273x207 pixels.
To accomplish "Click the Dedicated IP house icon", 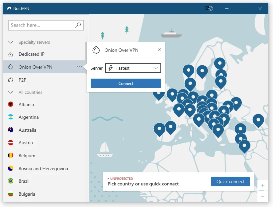I will coord(11,54).
